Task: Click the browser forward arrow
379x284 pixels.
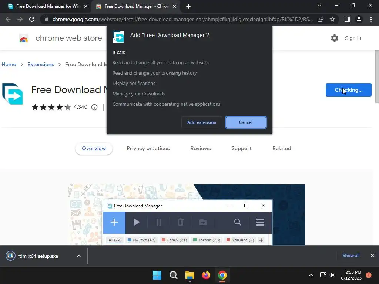Action: pyautogui.click(x=20, y=19)
